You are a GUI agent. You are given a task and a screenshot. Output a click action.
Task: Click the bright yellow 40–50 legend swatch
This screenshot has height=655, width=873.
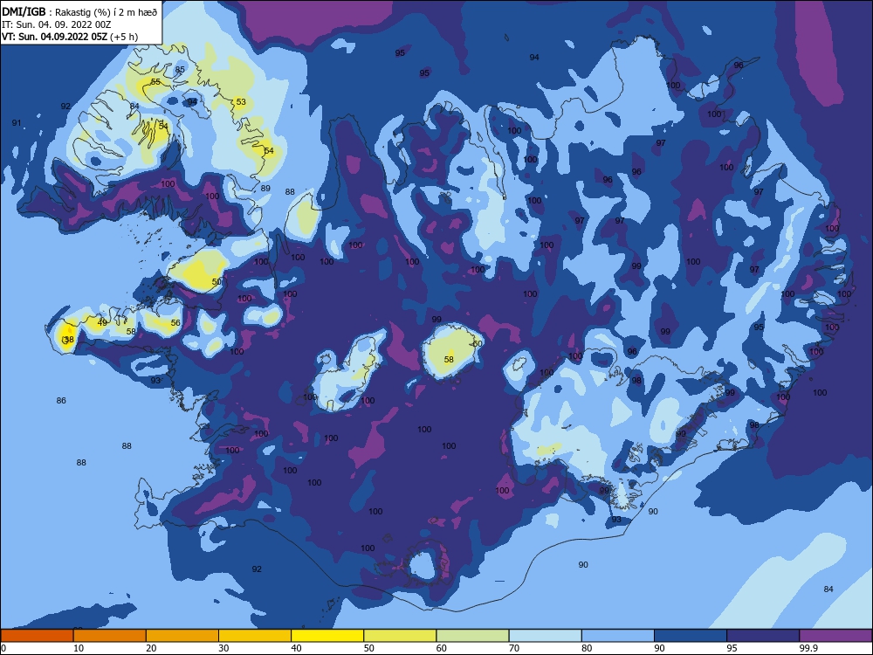pyautogui.click(x=327, y=636)
